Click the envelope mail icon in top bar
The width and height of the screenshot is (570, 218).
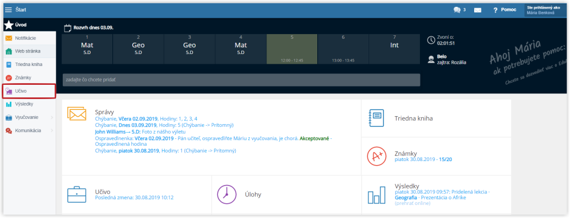pos(478,10)
